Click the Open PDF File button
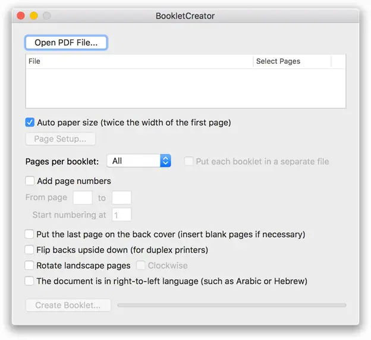Image resolution: width=371 pixels, height=340 pixels. coord(66,43)
